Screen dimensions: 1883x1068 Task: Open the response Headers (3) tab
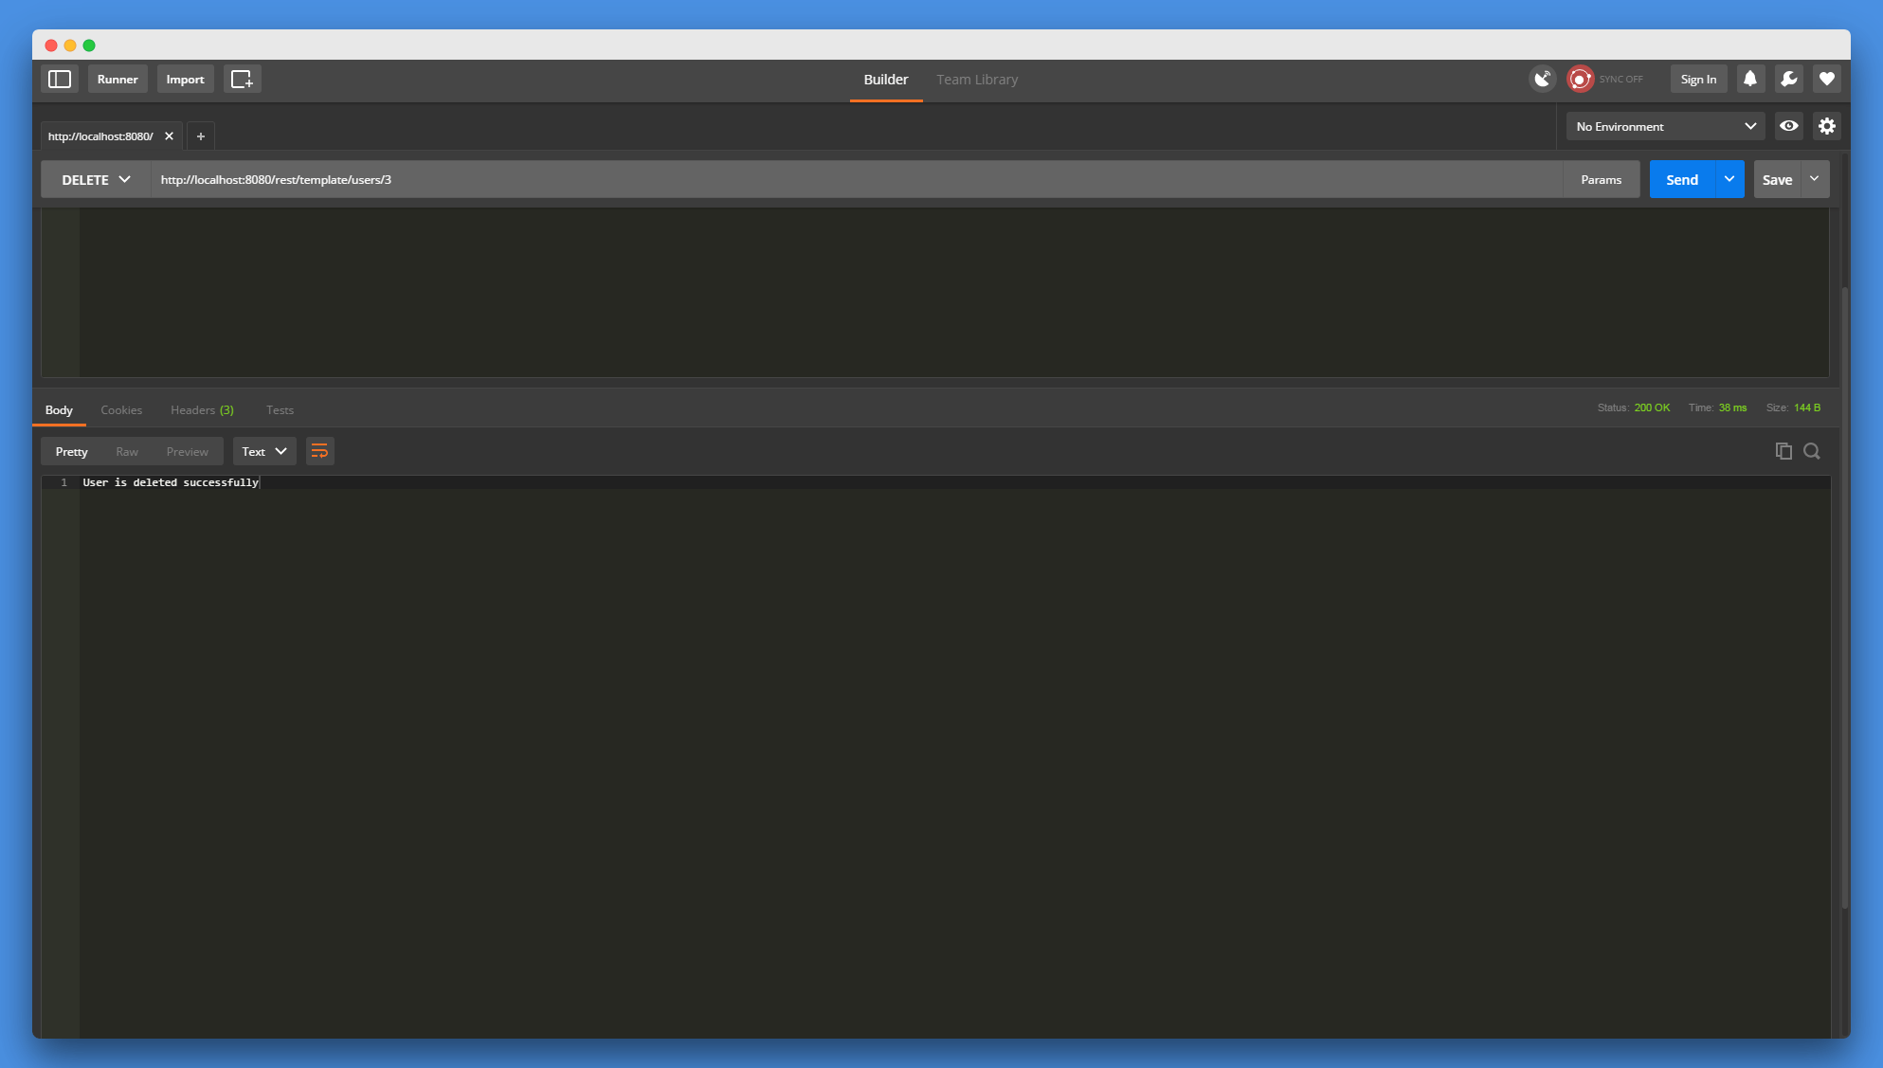click(202, 410)
